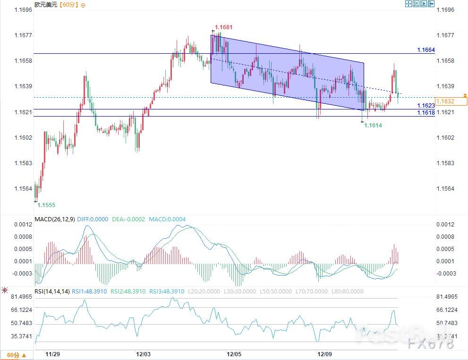Click the 欧元美元 symbol title
468x360 pixels.
click(x=46, y=5)
